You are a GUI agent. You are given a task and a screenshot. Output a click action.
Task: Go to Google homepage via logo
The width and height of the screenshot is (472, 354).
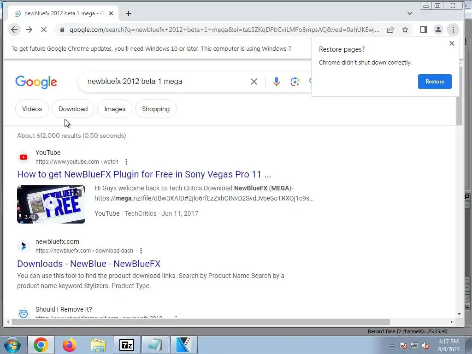click(36, 82)
